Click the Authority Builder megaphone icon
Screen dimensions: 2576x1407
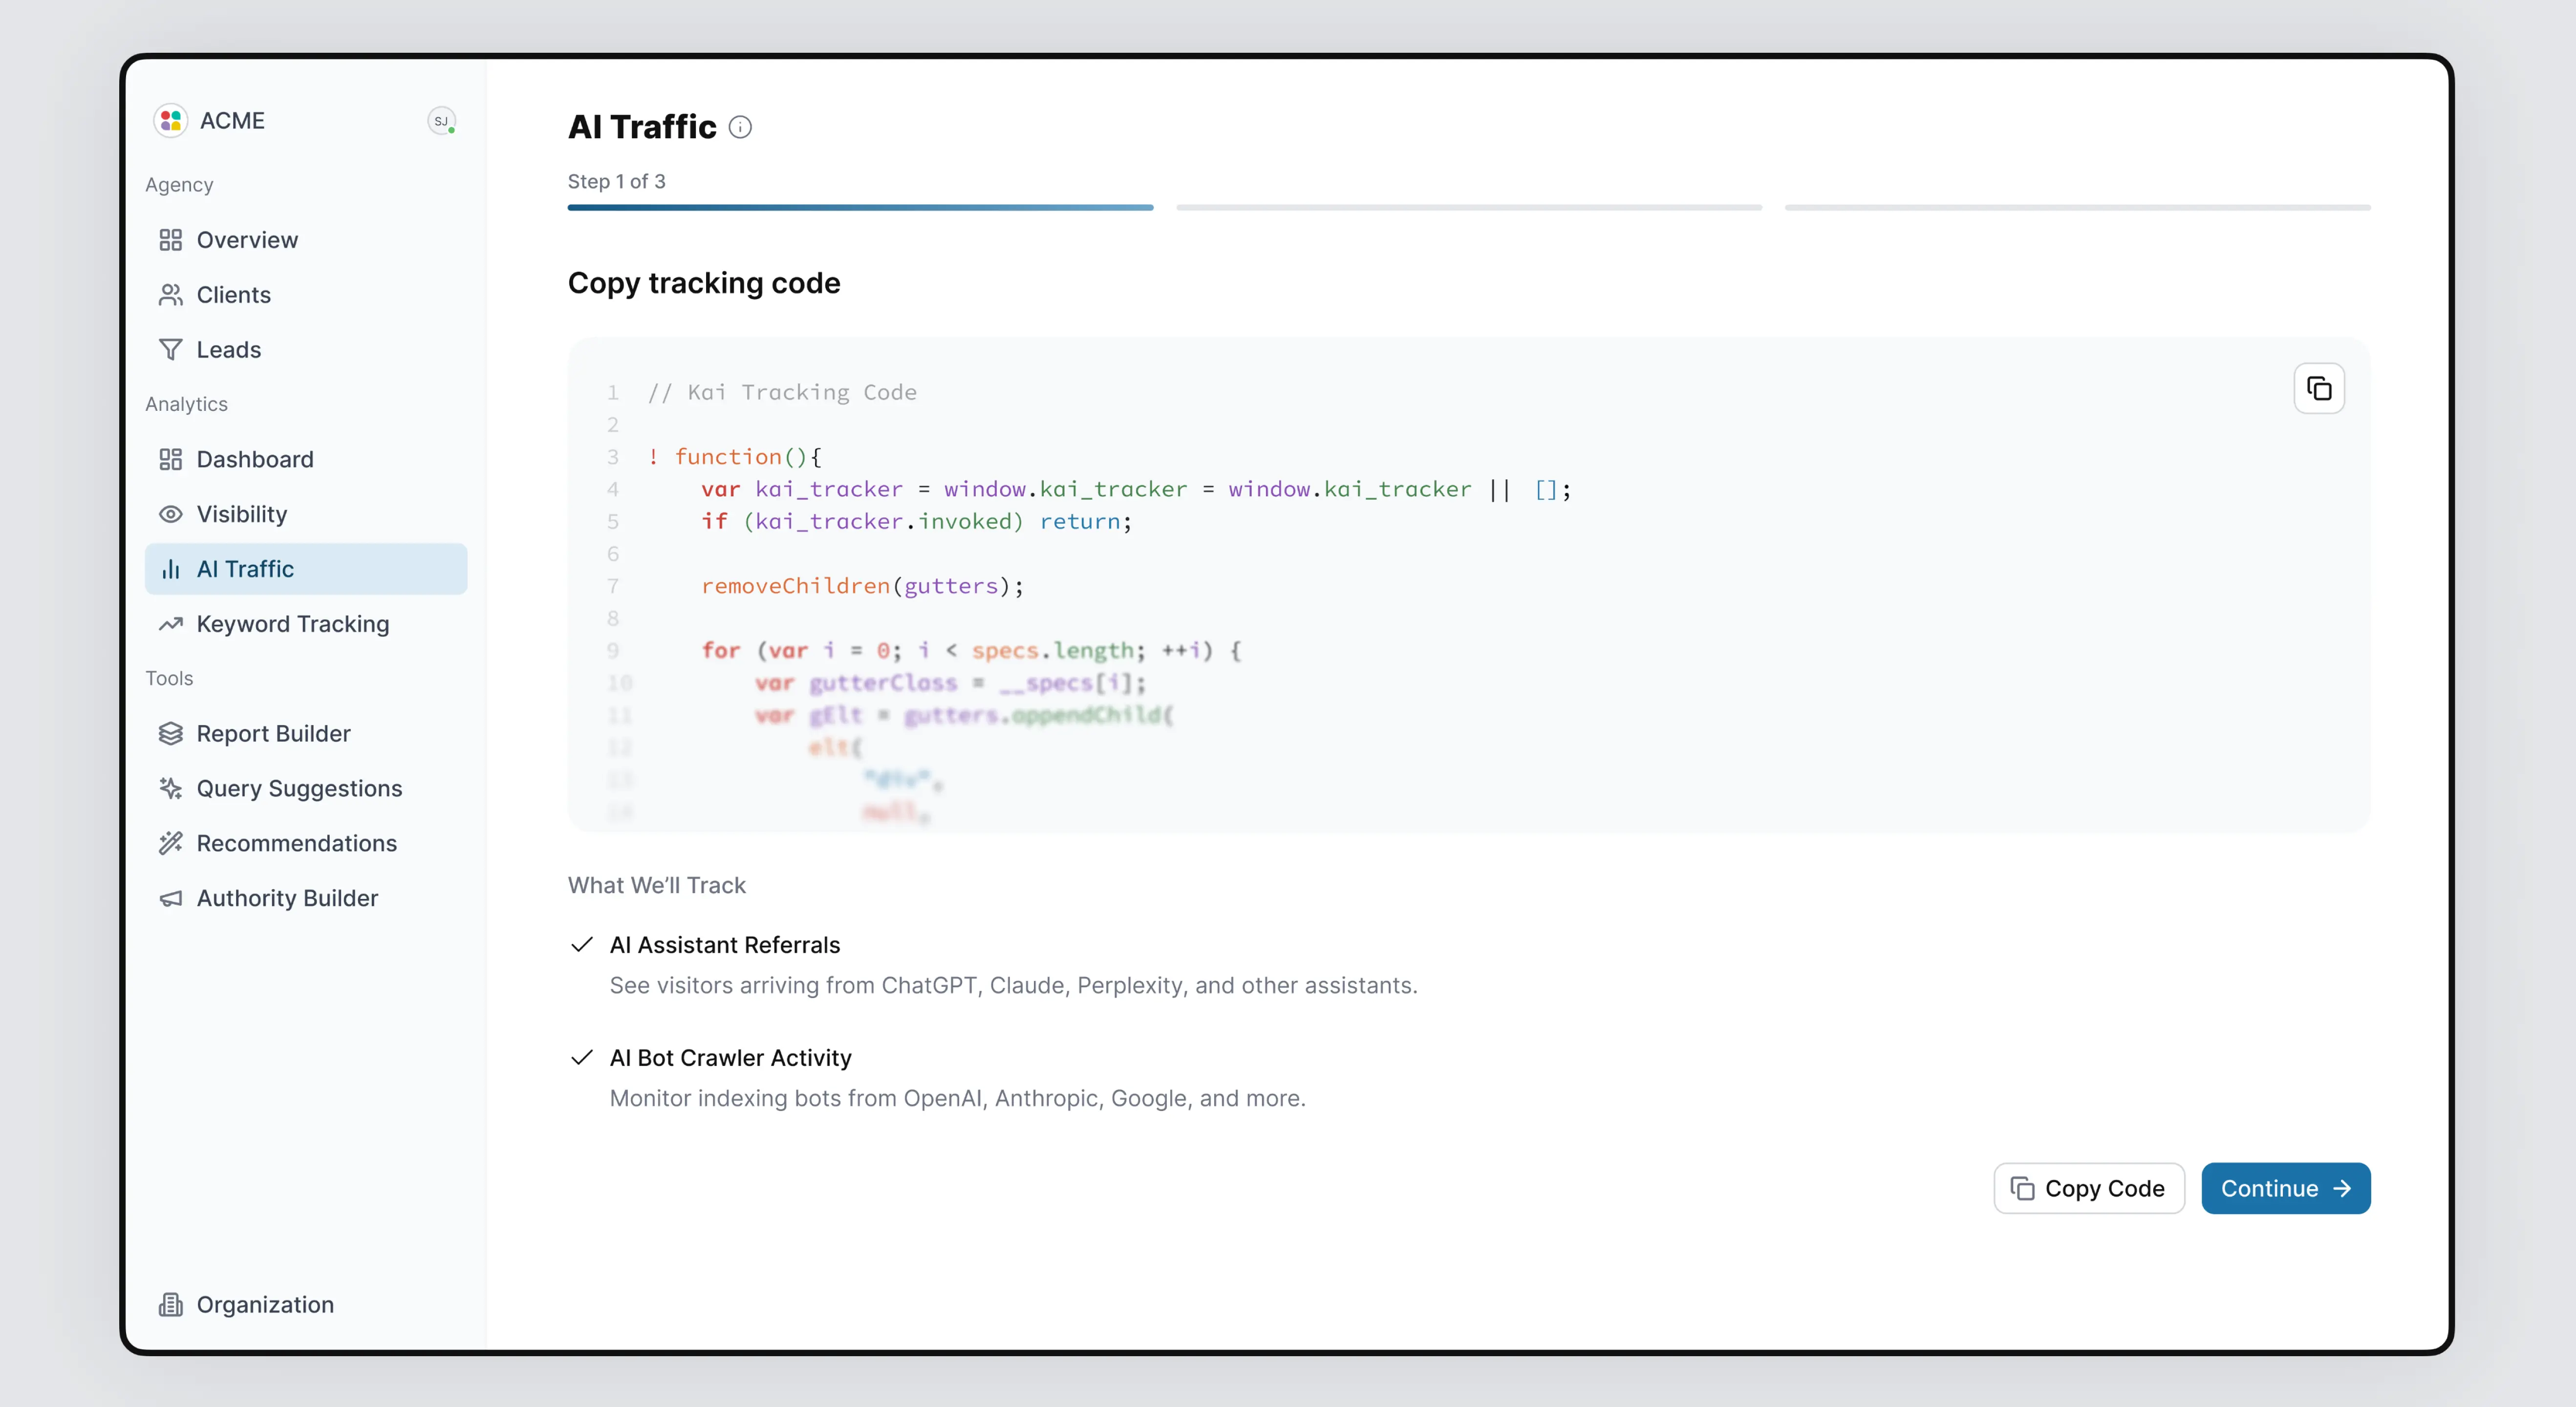pyautogui.click(x=171, y=898)
